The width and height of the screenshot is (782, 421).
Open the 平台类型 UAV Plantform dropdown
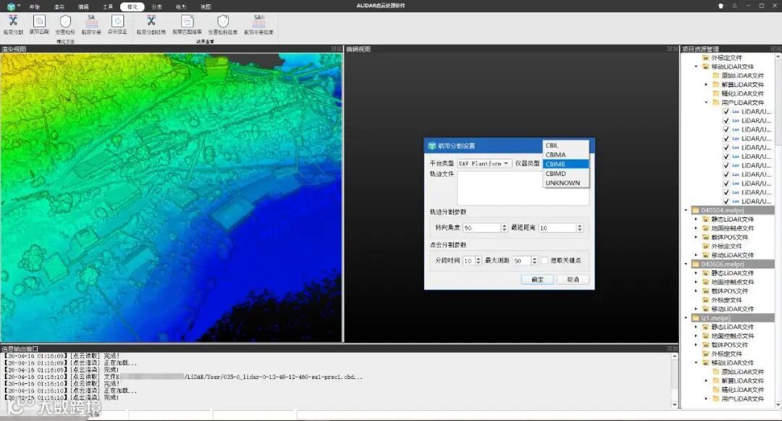(x=484, y=164)
